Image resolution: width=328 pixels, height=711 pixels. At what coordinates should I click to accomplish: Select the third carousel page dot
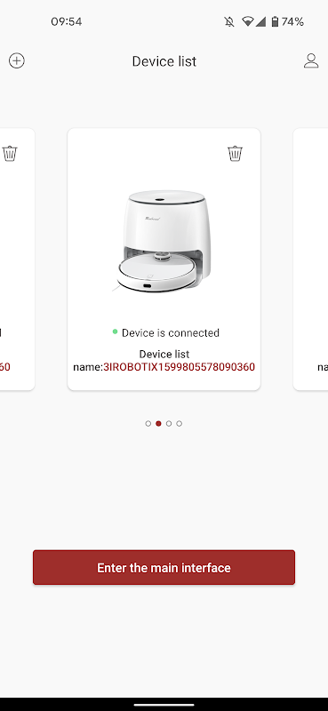pos(169,424)
